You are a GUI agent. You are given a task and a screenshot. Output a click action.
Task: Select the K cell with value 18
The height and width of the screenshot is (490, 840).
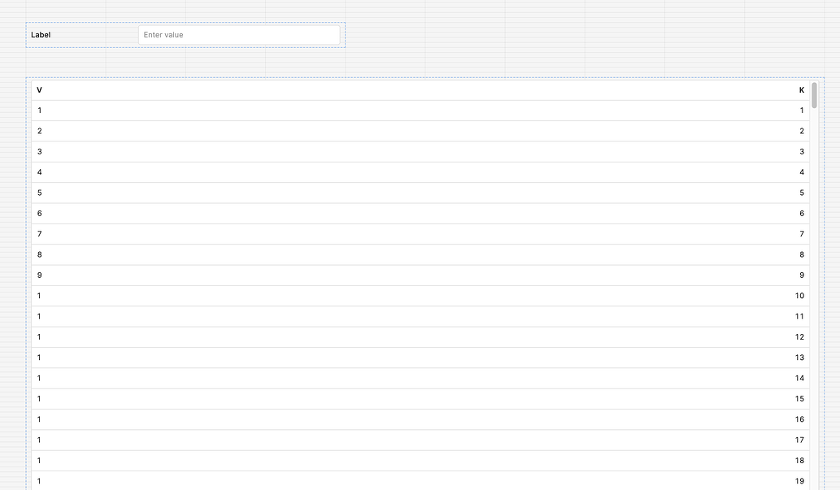click(800, 461)
